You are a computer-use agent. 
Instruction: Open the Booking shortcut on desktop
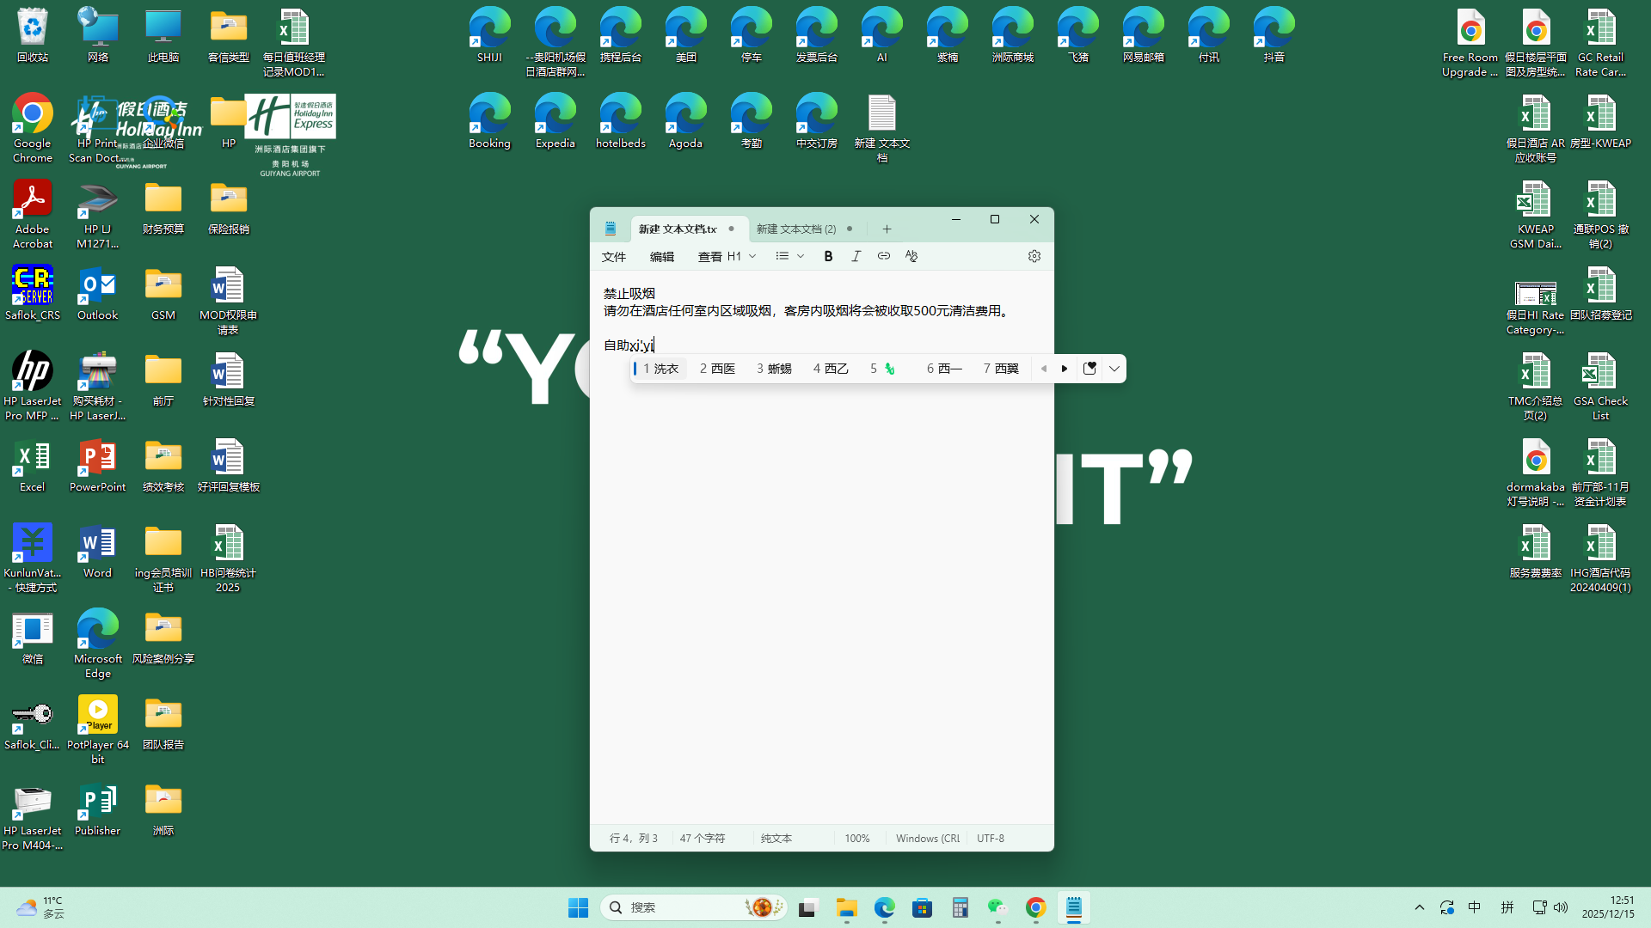click(x=489, y=120)
